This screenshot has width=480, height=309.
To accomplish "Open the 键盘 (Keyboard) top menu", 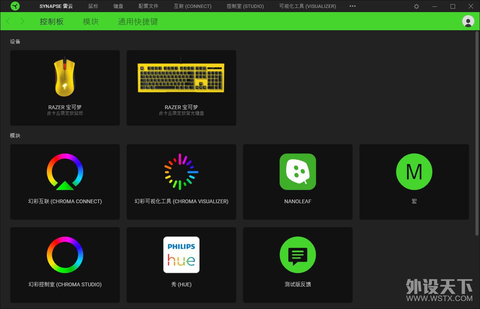I will click(118, 6).
